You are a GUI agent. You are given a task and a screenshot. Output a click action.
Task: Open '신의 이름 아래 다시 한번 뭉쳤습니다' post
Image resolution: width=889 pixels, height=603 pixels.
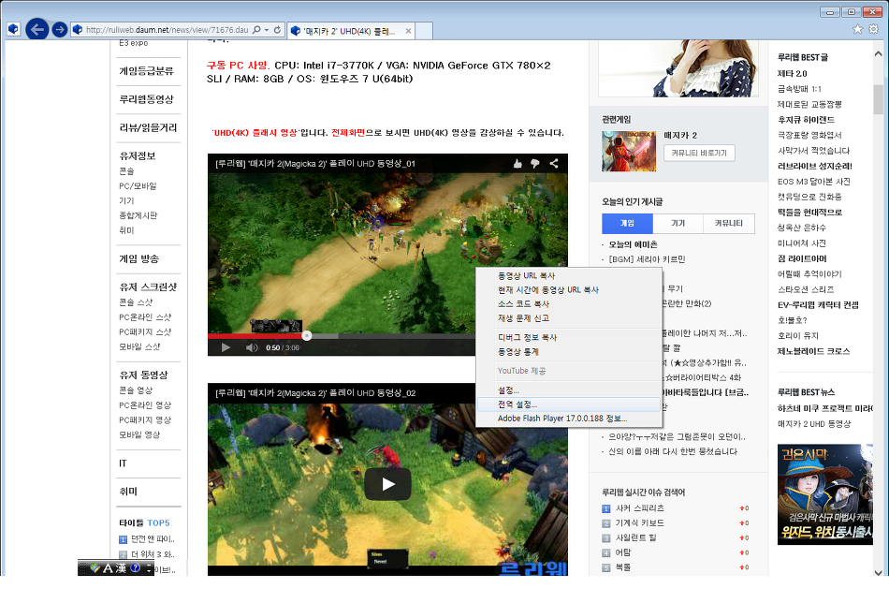click(673, 451)
